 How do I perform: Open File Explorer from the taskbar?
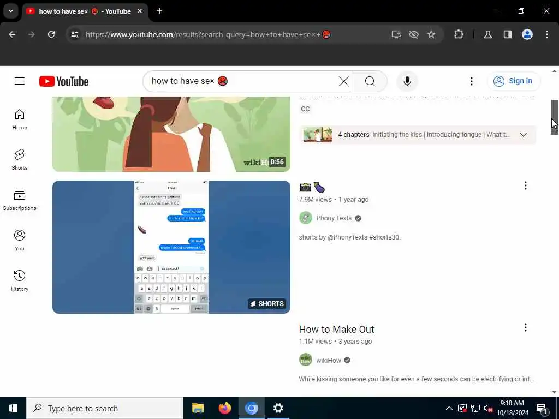(198, 408)
